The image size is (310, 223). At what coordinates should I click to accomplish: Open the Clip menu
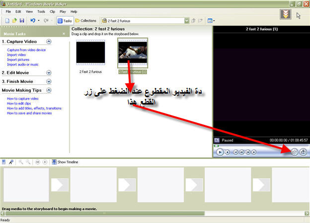[52, 11]
